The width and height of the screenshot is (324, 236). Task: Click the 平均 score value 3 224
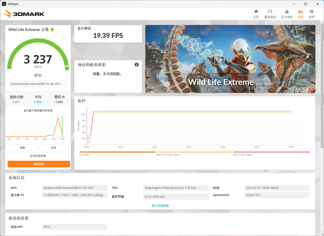coord(38,102)
